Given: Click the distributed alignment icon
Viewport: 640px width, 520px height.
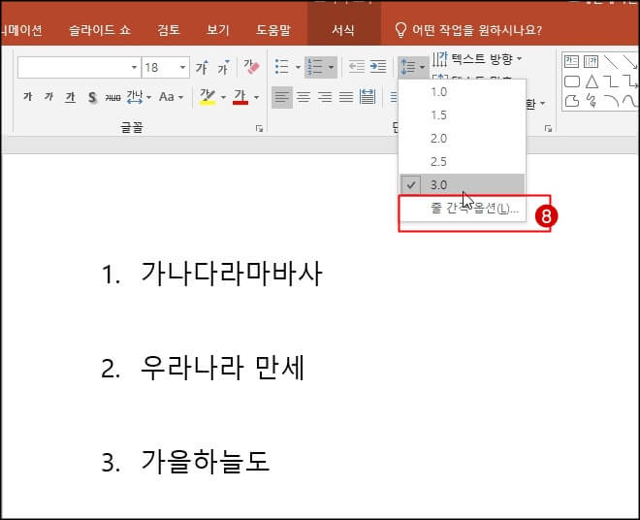Looking at the screenshot, I should [x=368, y=97].
